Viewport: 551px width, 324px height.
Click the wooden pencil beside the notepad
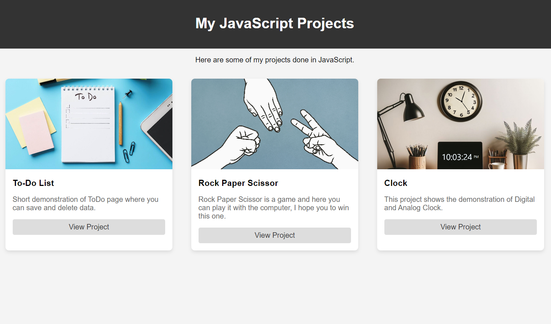pos(121,123)
